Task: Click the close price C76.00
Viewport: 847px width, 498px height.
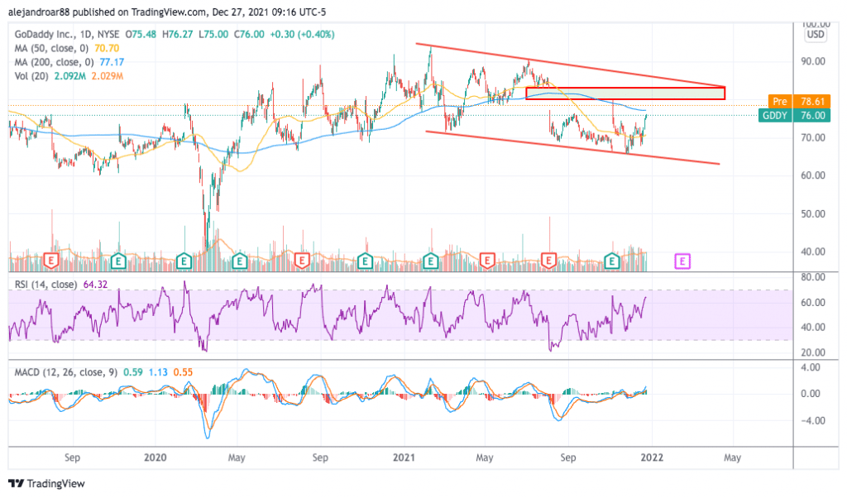Action: (x=249, y=34)
